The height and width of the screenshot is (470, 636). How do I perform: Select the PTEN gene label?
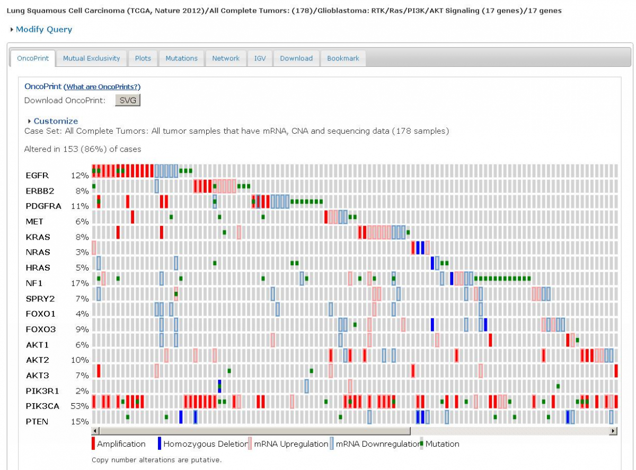click(x=37, y=422)
